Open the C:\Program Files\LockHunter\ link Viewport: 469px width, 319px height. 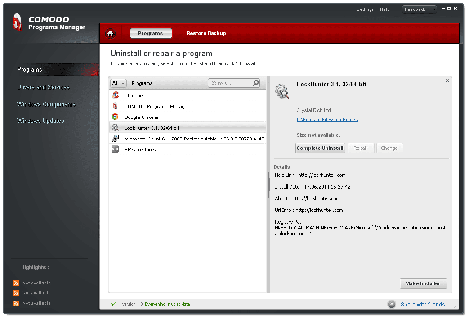pyautogui.click(x=327, y=119)
